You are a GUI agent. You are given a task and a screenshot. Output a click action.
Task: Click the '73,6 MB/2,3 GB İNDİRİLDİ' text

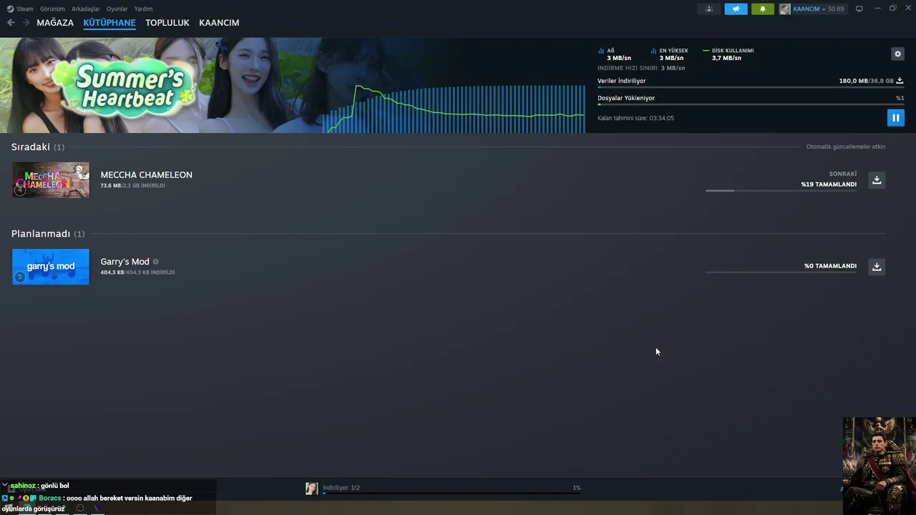[x=132, y=185]
